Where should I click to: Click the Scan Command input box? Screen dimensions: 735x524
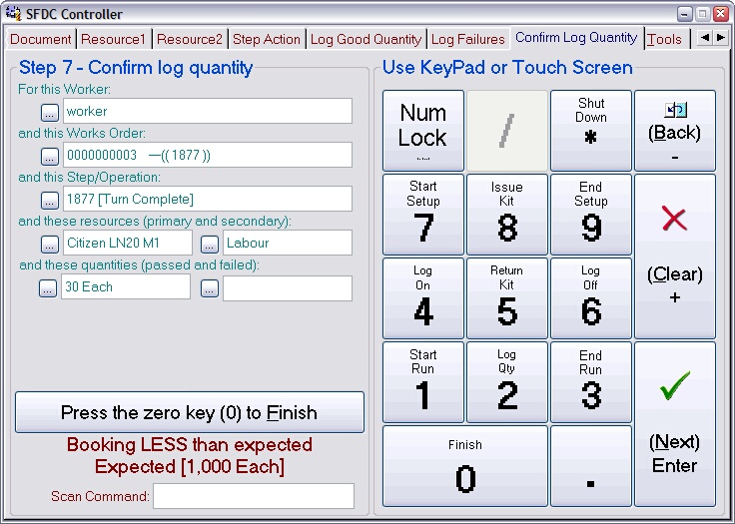[254, 496]
